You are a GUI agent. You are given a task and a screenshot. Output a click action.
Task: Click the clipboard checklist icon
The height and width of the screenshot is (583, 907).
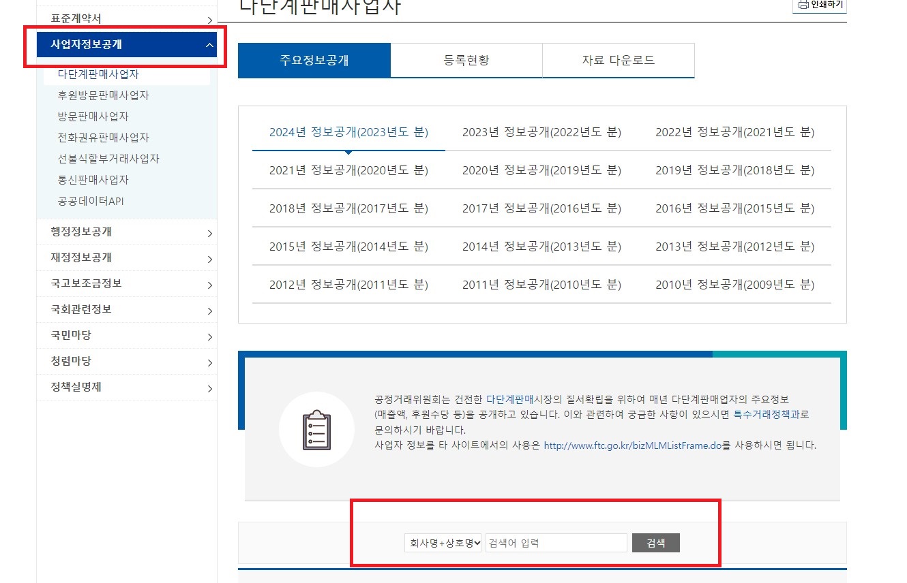pos(316,430)
